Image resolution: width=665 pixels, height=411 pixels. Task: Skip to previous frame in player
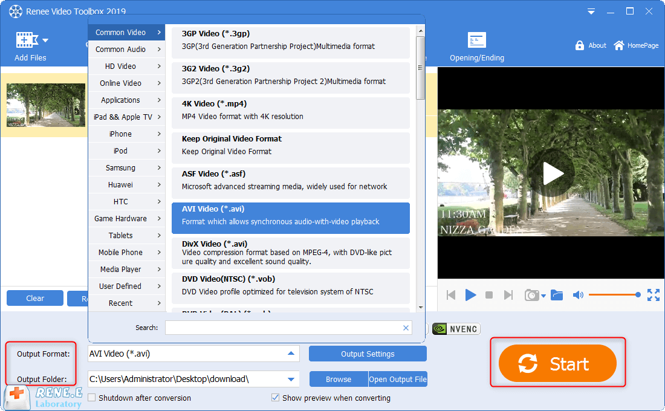(x=451, y=295)
